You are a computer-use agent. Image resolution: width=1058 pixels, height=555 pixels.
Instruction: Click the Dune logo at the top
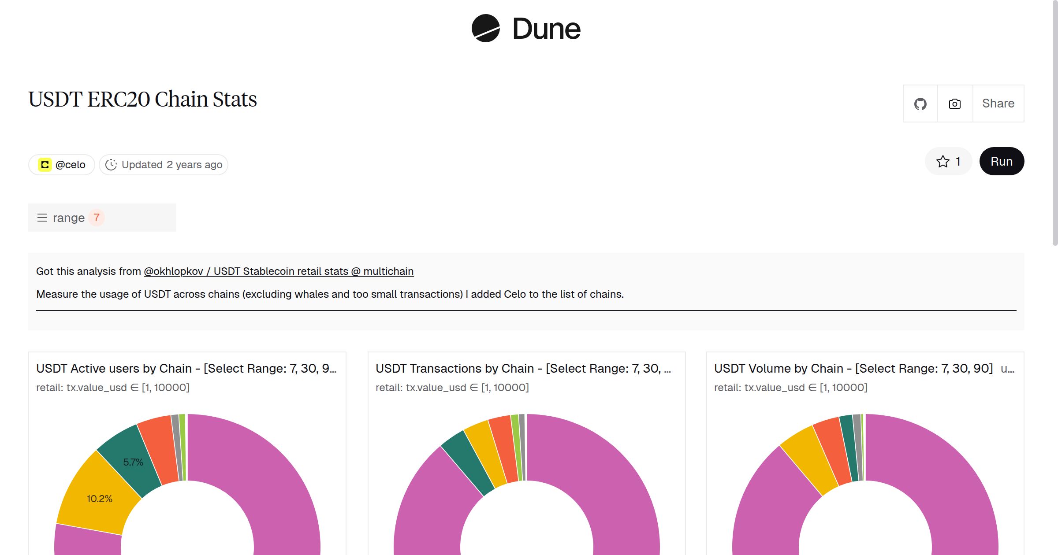tap(526, 28)
